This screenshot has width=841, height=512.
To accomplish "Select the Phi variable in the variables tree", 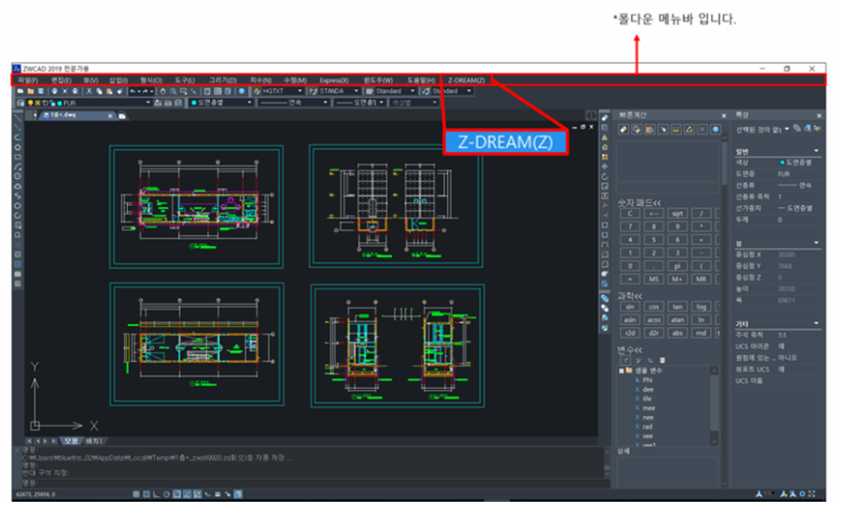I will point(648,380).
